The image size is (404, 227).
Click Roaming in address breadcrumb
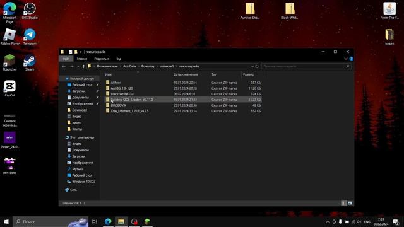coord(148,66)
